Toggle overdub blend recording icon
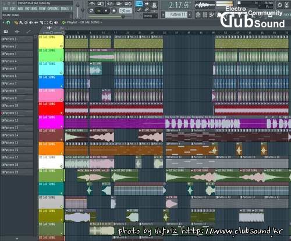 point(119,3)
